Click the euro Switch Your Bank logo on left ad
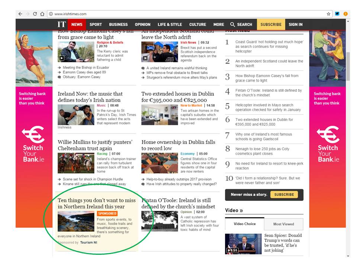Image resolution: width=357 pixels, height=267 pixels. 33,134
